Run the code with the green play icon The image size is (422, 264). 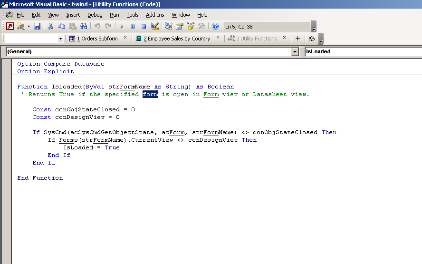click(122, 27)
